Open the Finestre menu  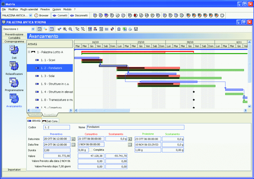tap(45, 9)
